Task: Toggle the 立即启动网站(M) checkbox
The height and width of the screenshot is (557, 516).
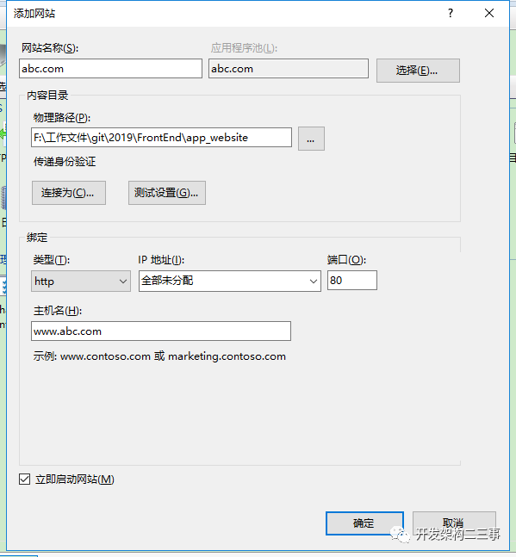Action: [x=24, y=480]
